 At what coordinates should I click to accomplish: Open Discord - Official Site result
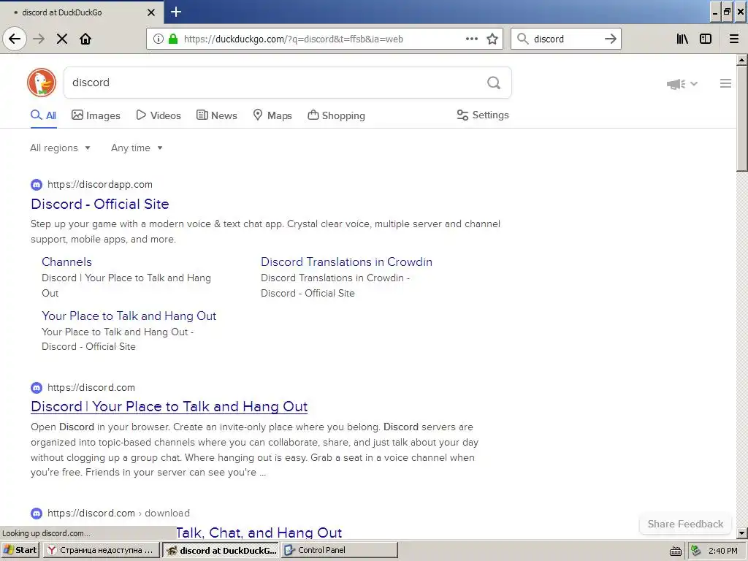click(x=99, y=205)
